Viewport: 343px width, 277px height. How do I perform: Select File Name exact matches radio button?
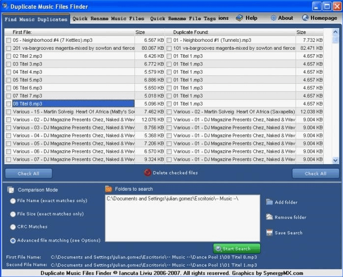13,201
